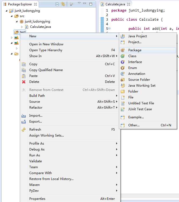Click the Paste clipboard icon
179x202 pixels.
pos(24,76)
